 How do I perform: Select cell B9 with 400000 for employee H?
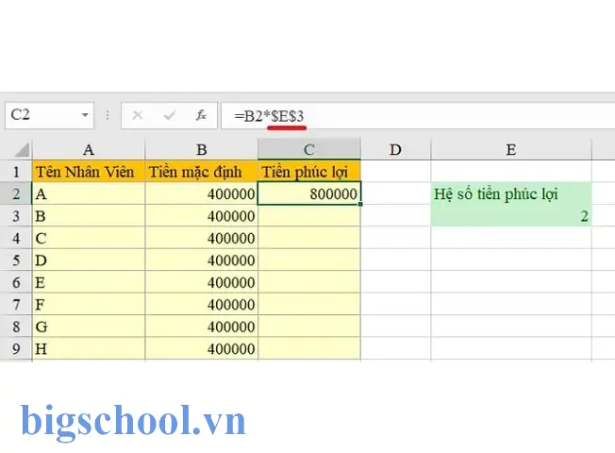202,348
